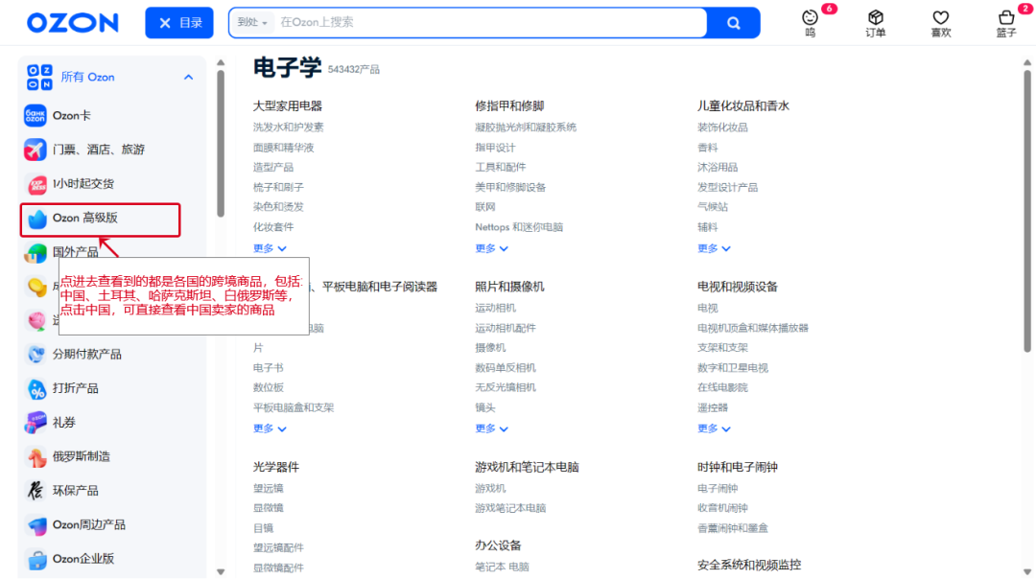Open the 望远镜 link
This screenshot has height=579, width=1036.
click(x=268, y=489)
